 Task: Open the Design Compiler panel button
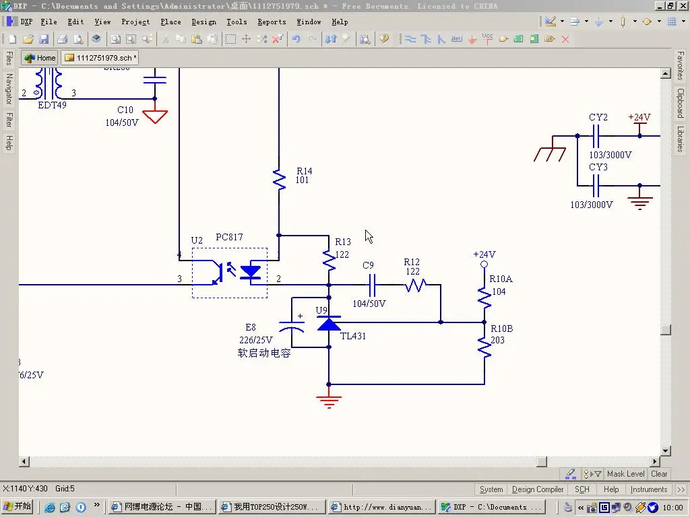[x=538, y=489]
